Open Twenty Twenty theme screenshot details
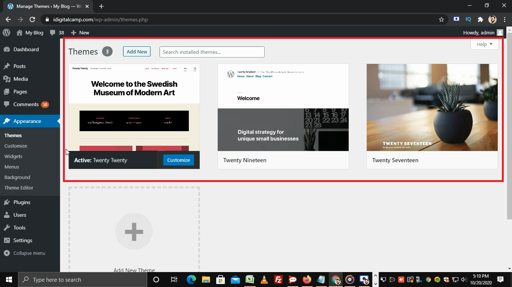Screen dimensions: 512x287 pos(134,107)
